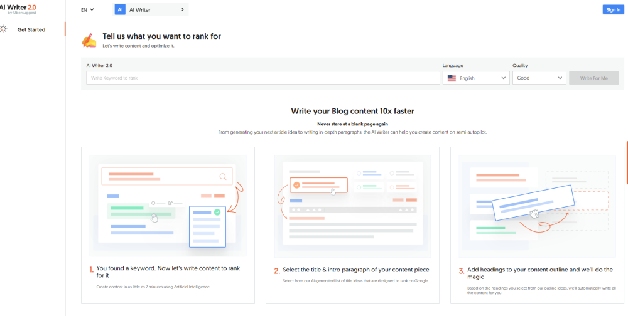Click 'Select the title & intro paragraph' text

pos(355,270)
